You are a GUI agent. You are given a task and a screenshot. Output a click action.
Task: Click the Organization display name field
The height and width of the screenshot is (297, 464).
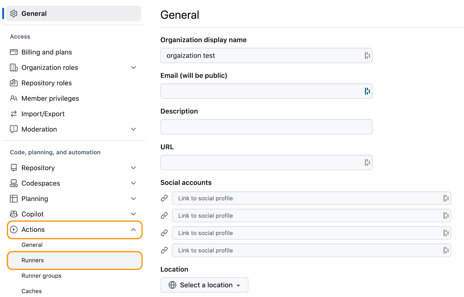[x=261, y=56]
